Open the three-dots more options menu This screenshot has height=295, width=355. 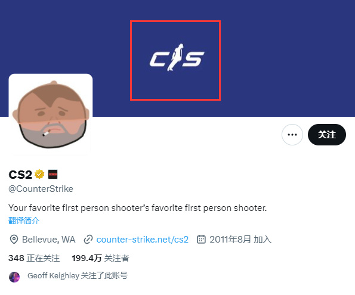[292, 135]
